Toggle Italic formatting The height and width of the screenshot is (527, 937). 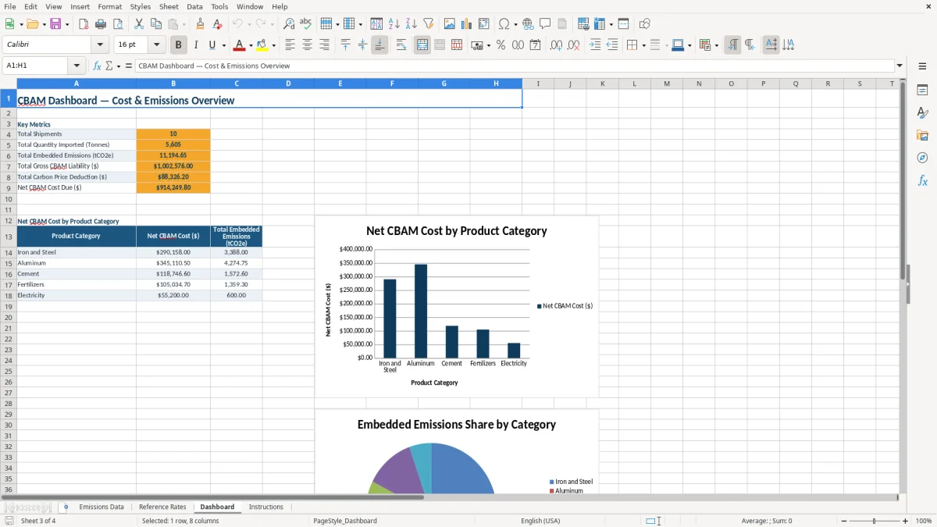[x=195, y=45]
